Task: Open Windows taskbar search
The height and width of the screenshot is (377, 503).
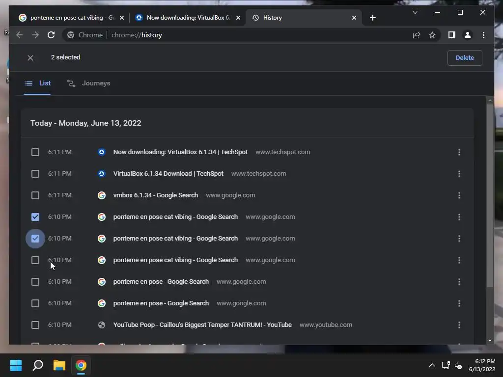Action: (x=38, y=365)
